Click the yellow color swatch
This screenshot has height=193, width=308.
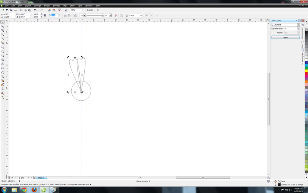pyautogui.click(x=306, y=71)
